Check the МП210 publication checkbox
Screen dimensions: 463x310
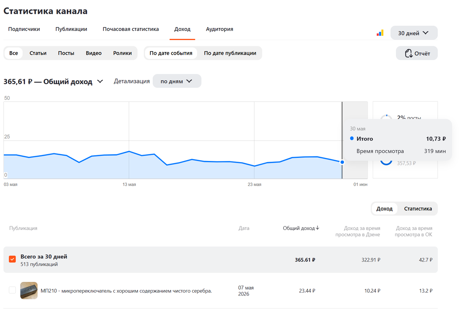tap(12, 290)
